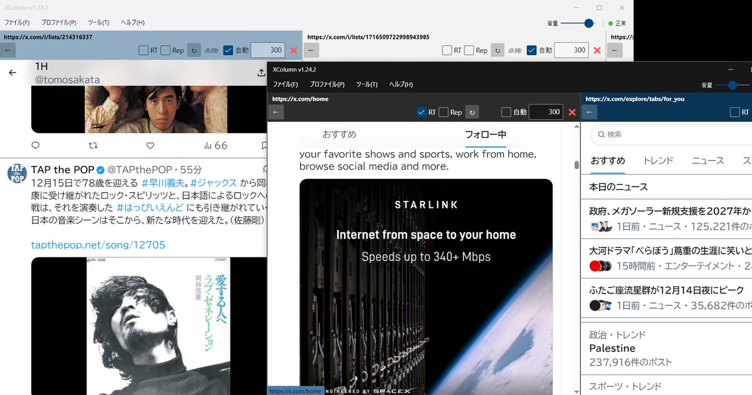Open hashtag #早川義夫
The width and height of the screenshot is (752, 395).
[x=164, y=183]
